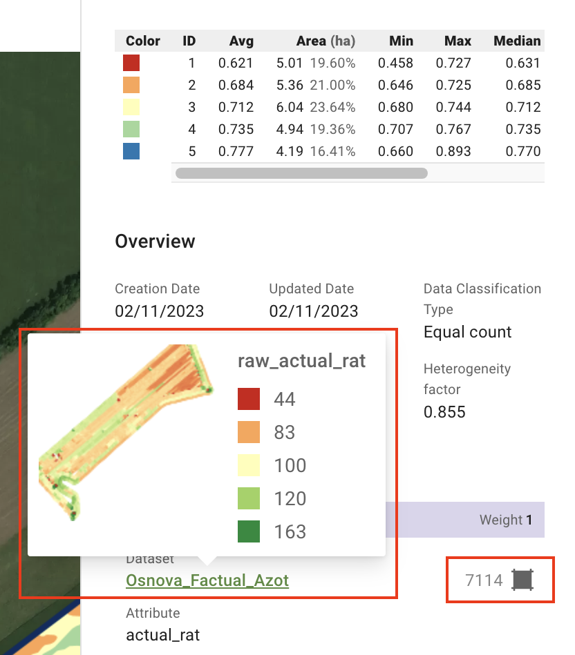
Task: Sort the table by the Avg column header
Action: coord(241,41)
